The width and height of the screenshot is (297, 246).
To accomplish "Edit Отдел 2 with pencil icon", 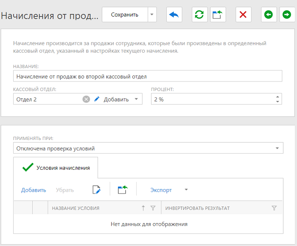I will [x=97, y=99].
